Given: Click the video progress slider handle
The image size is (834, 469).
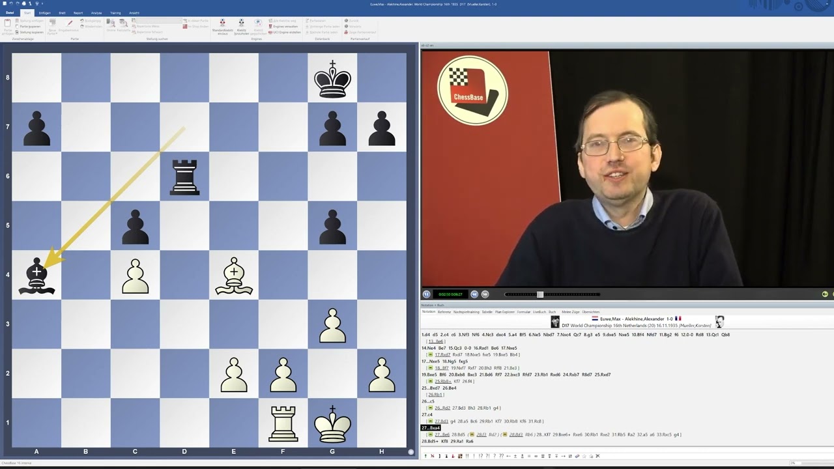Looking at the screenshot, I should pos(539,294).
